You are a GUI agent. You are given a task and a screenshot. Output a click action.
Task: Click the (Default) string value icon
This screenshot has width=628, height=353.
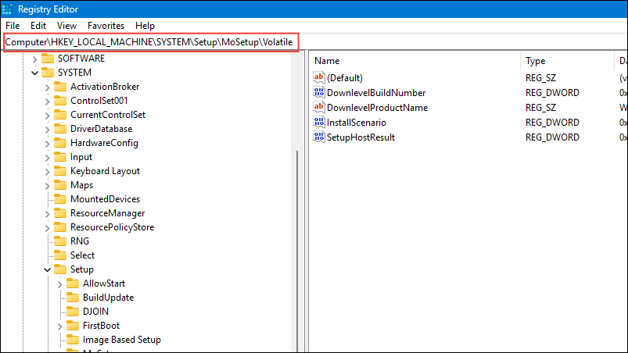point(318,77)
